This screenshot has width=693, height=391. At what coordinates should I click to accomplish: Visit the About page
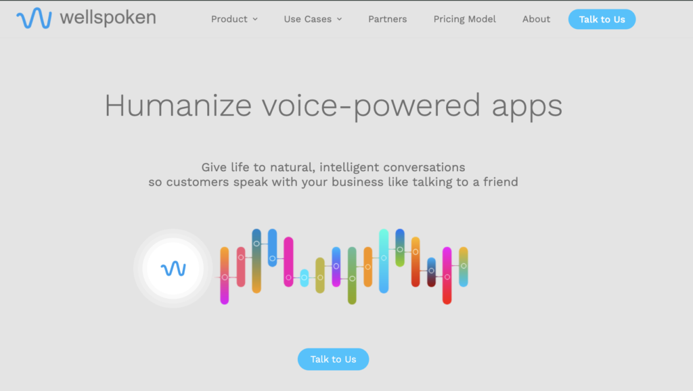pos(536,19)
